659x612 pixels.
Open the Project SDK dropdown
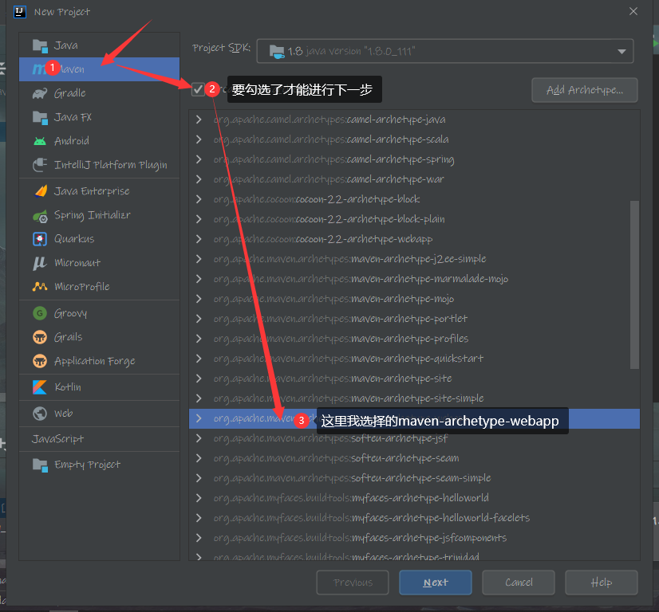444,51
